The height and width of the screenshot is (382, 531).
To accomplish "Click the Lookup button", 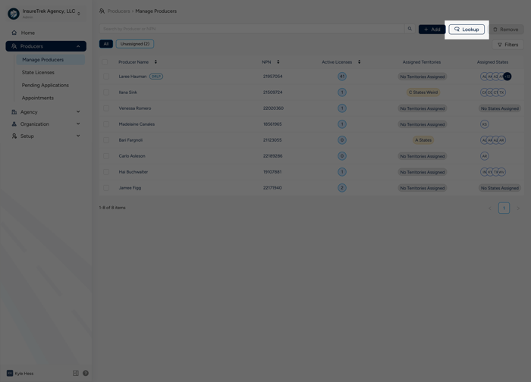I will pos(467,30).
